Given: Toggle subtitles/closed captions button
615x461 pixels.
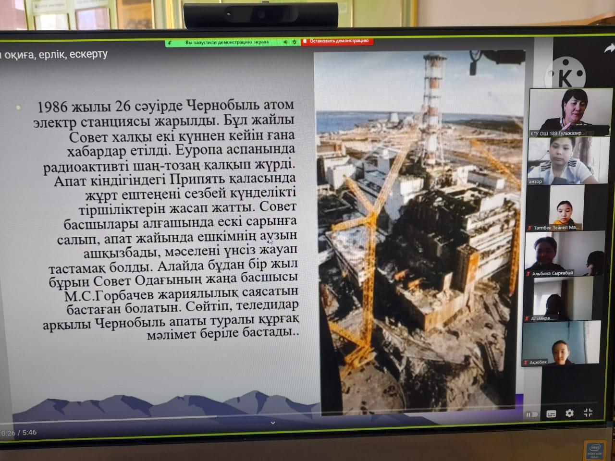Looking at the screenshot, I should coord(551,413).
